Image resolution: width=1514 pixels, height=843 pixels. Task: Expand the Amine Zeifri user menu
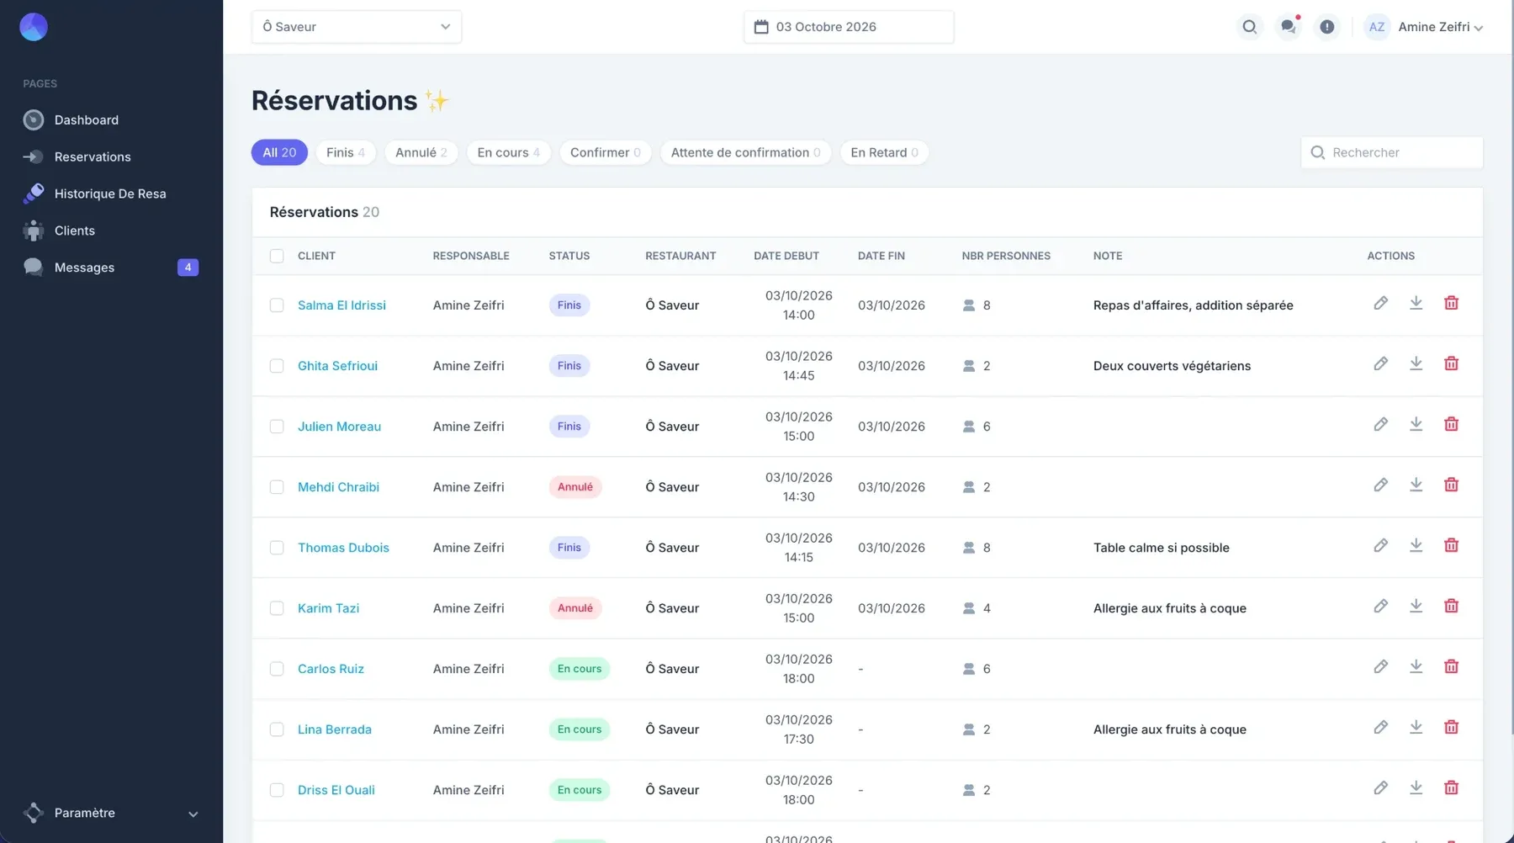point(1423,27)
